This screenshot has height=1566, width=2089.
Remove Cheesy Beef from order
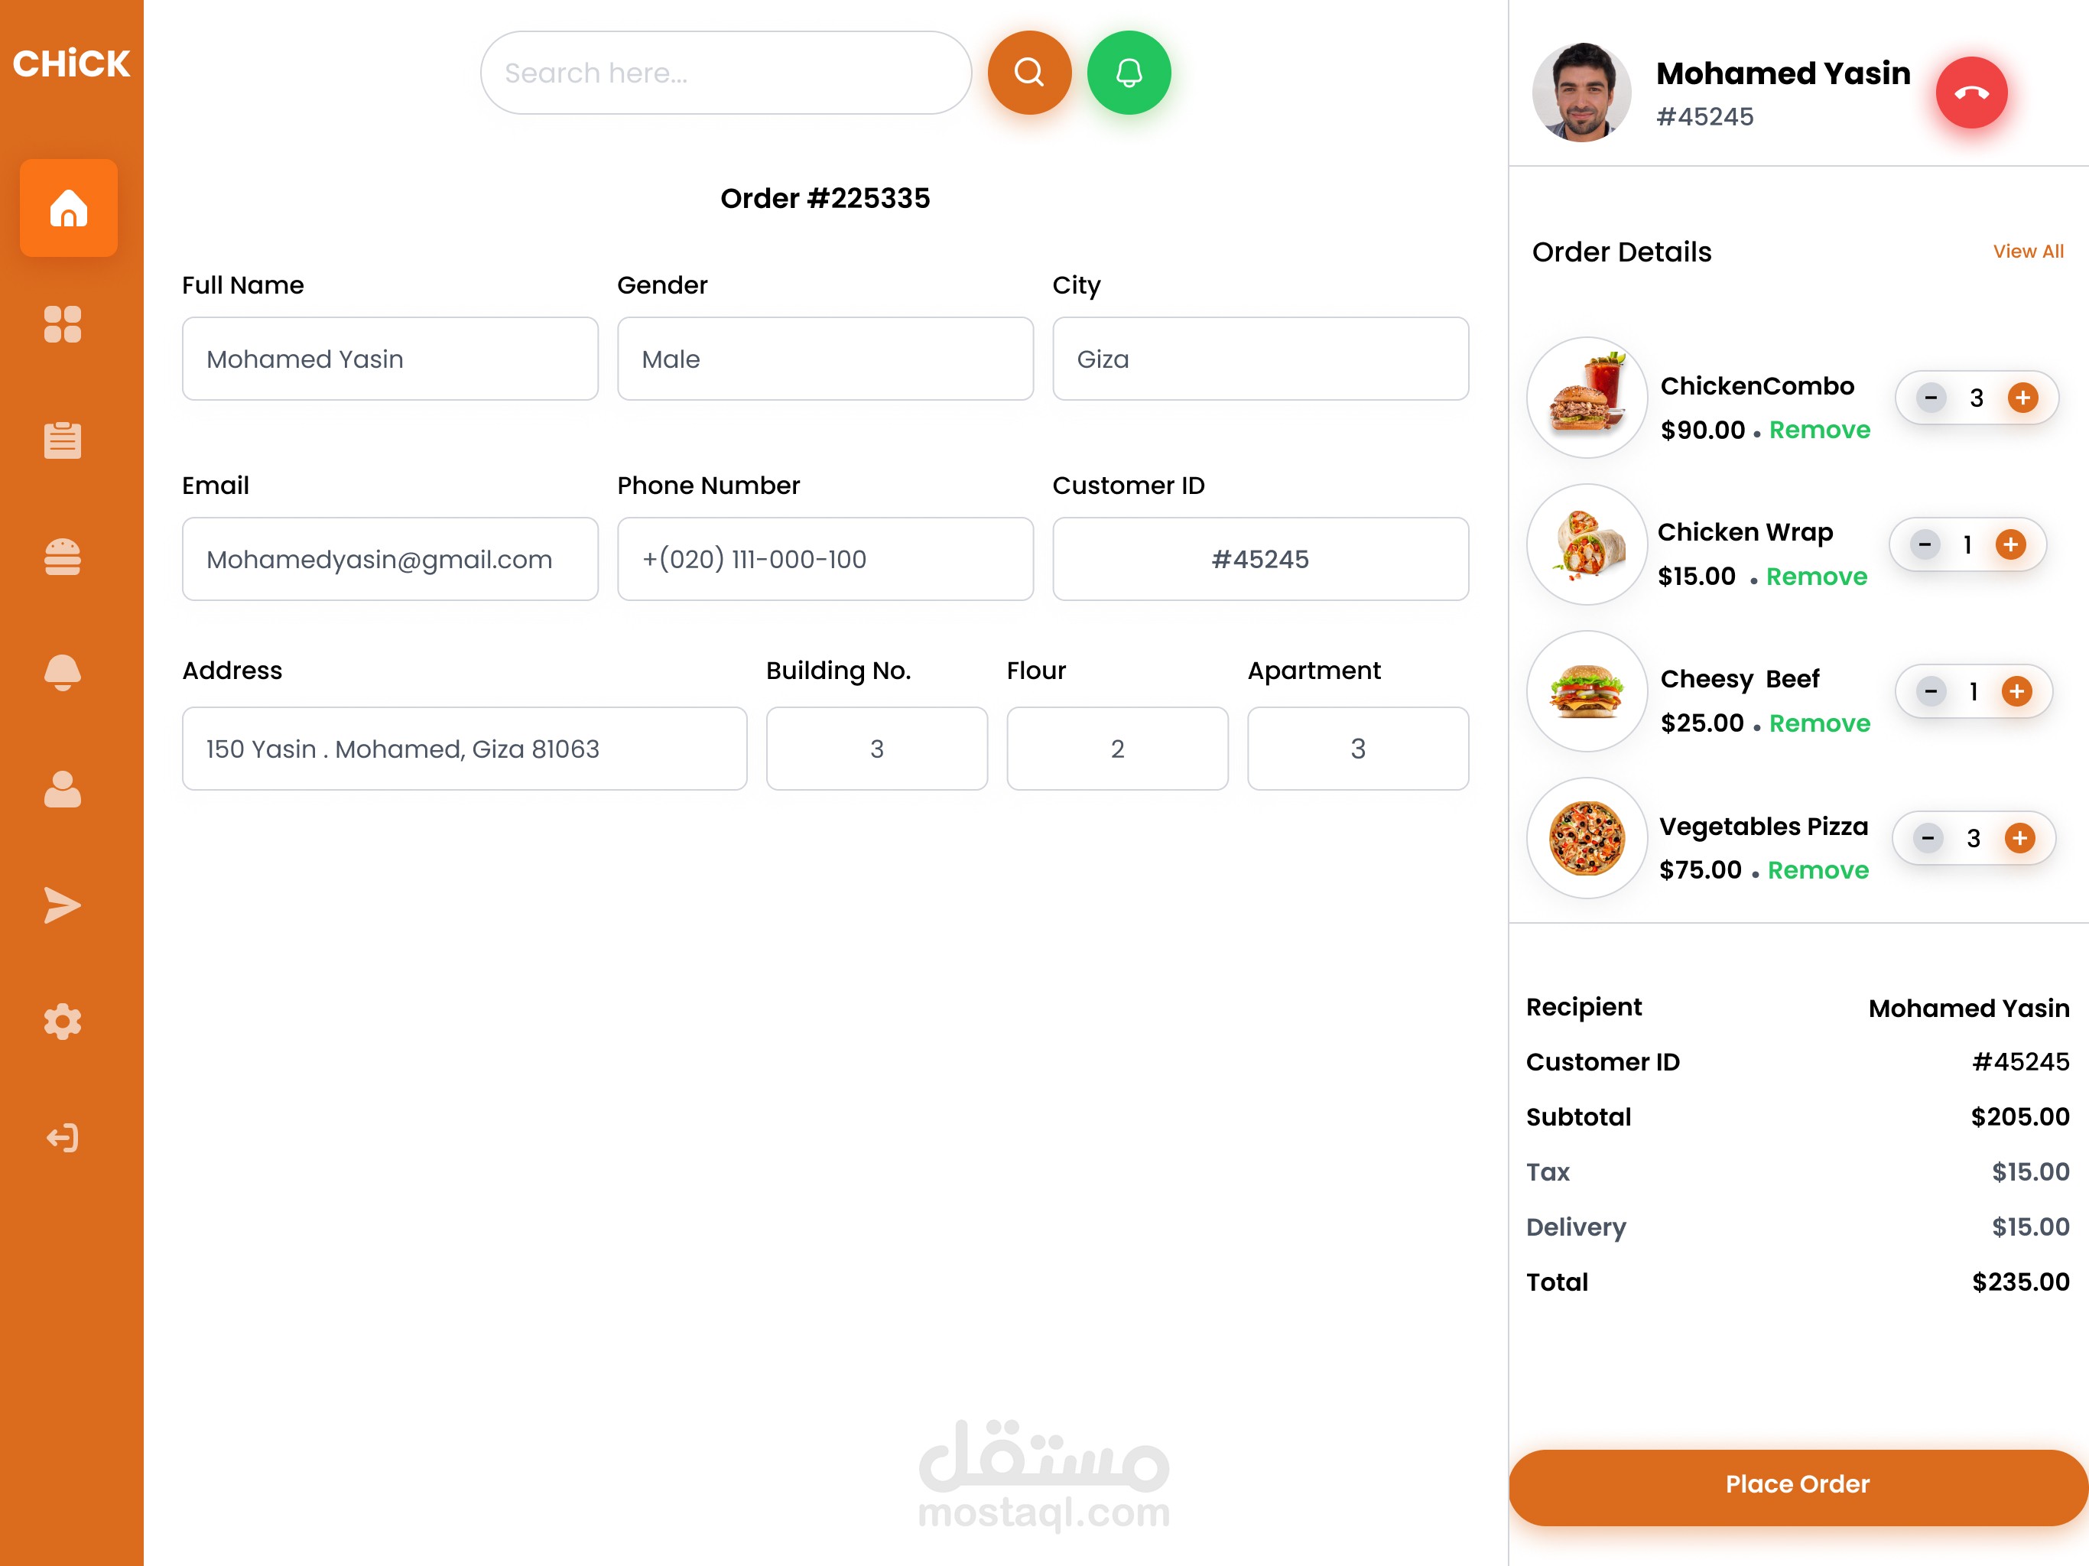[1819, 723]
